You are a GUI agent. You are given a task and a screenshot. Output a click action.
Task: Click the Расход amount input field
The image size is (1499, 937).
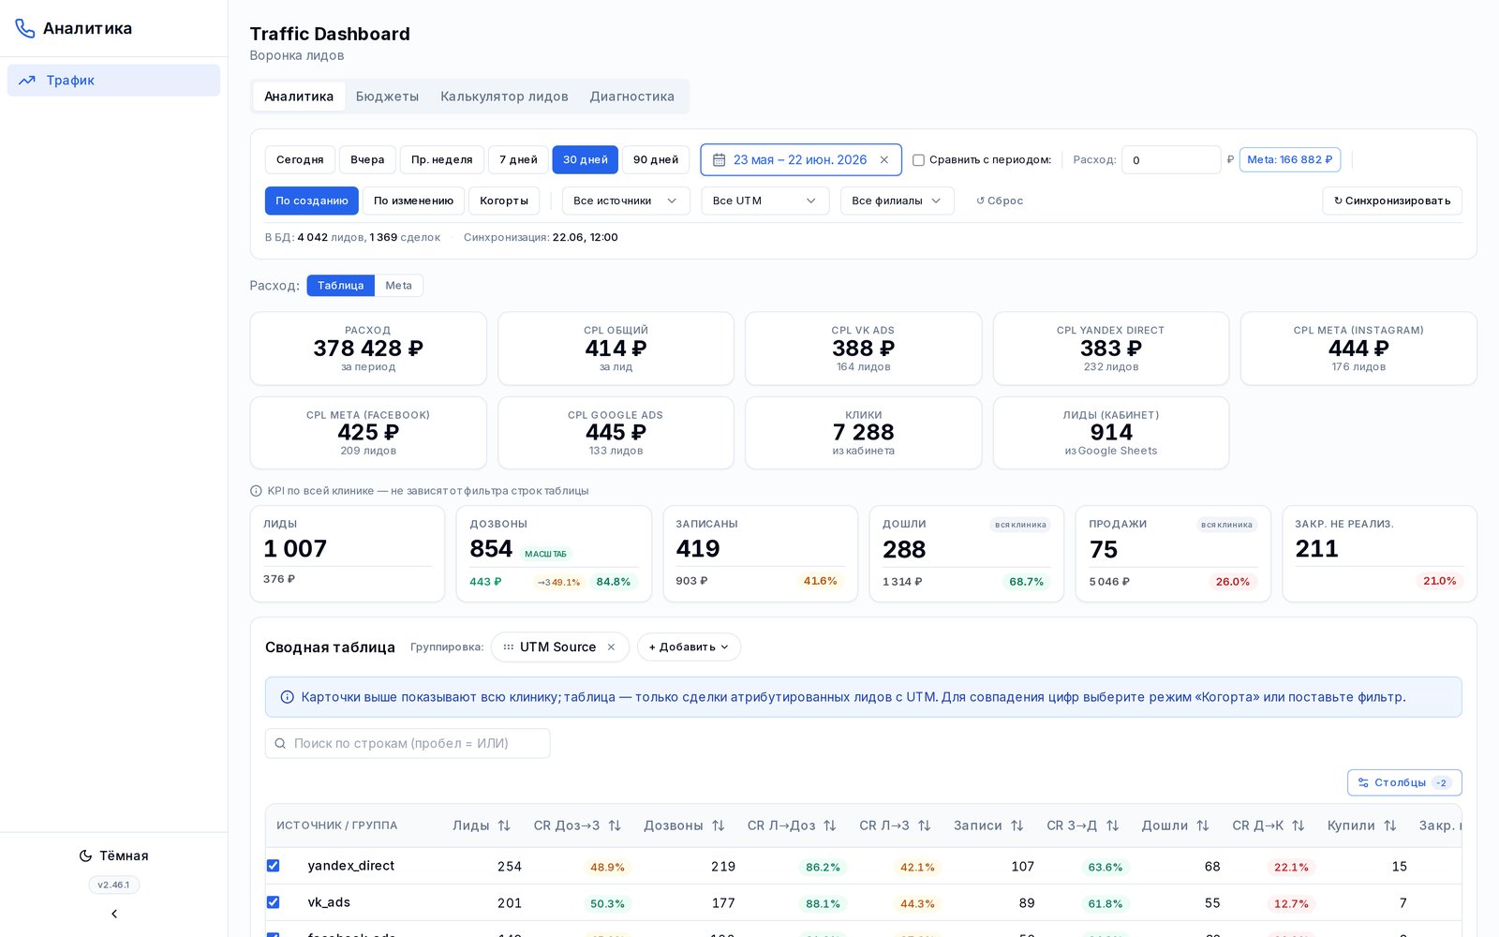click(x=1171, y=160)
